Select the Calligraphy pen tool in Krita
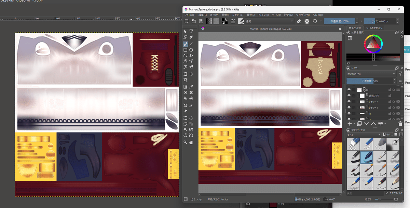 point(191,37)
